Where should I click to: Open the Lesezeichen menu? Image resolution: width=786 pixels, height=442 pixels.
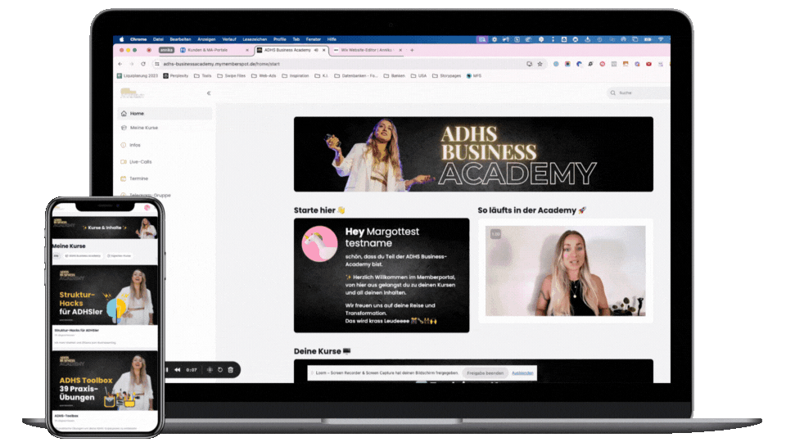click(255, 39)
